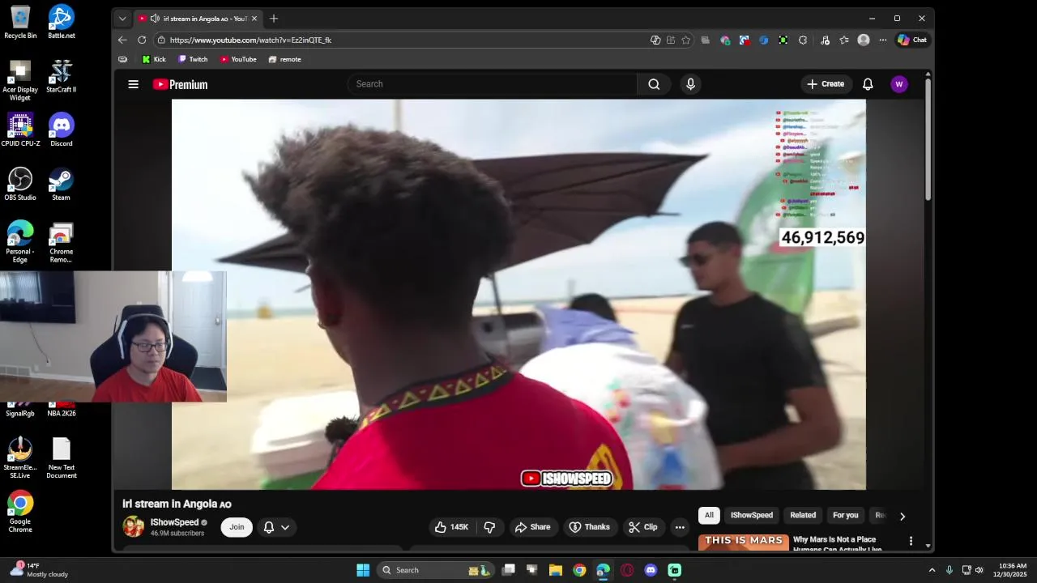Open weather widget showing 14°F
1037x583 pixels.
coord(39,570)
